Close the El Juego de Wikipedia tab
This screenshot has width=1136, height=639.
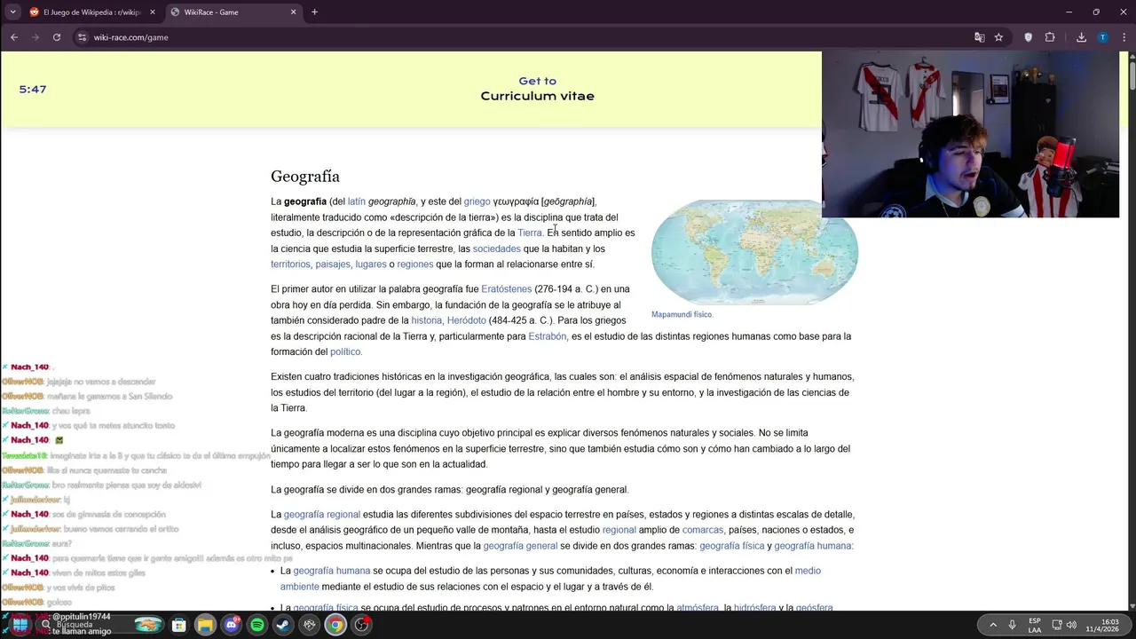click(153, 12)
